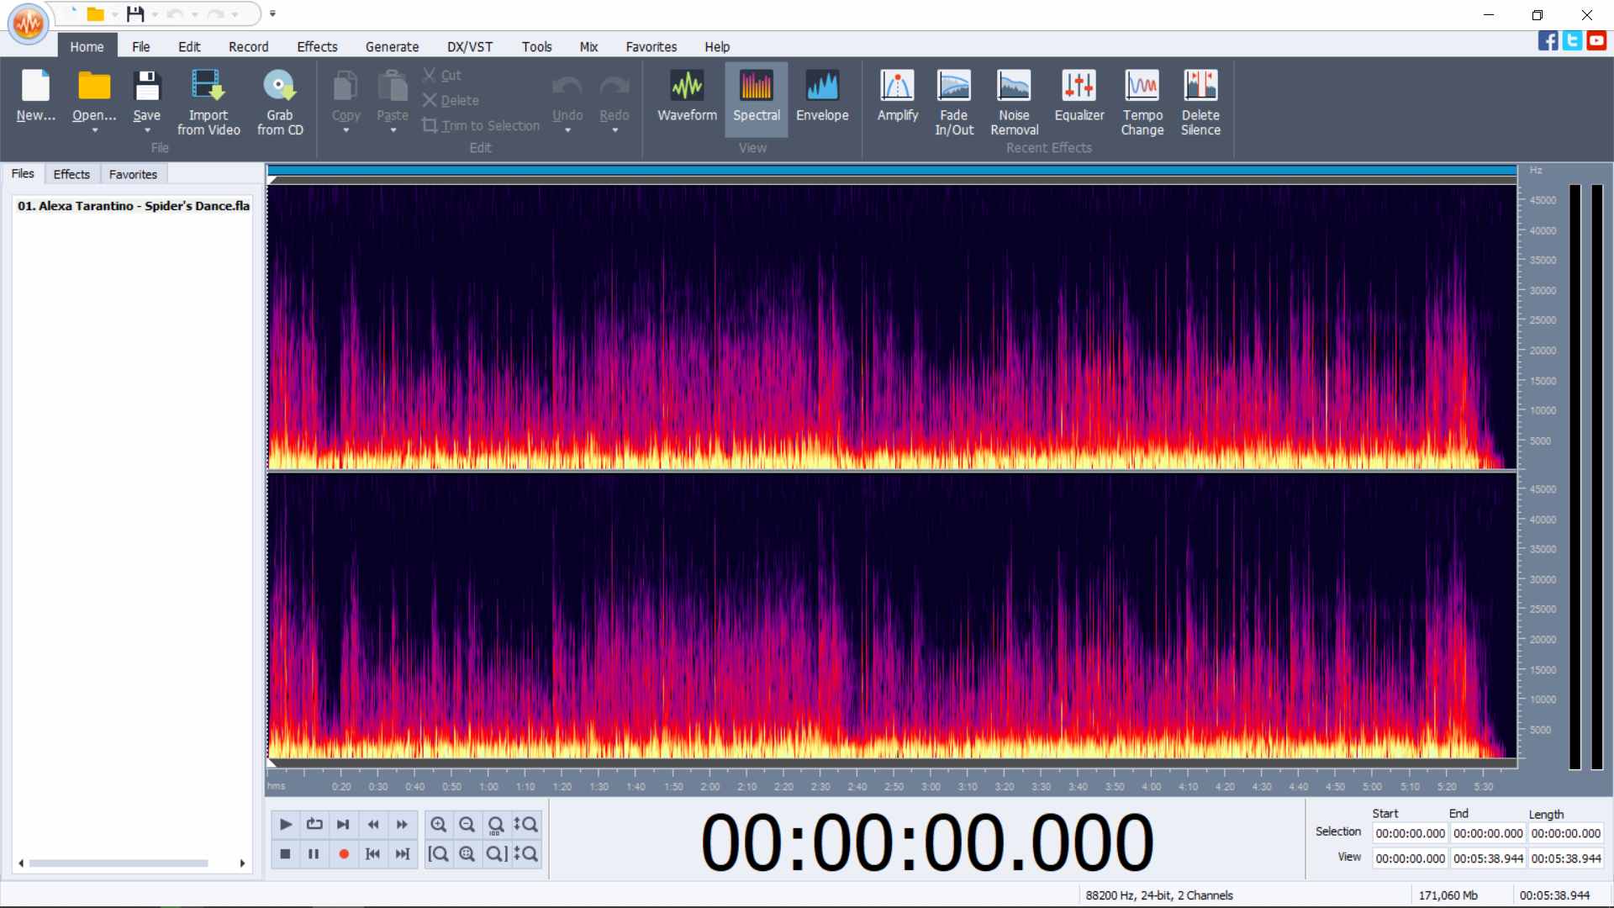Click the Selection Start time field

[1410, 833]
